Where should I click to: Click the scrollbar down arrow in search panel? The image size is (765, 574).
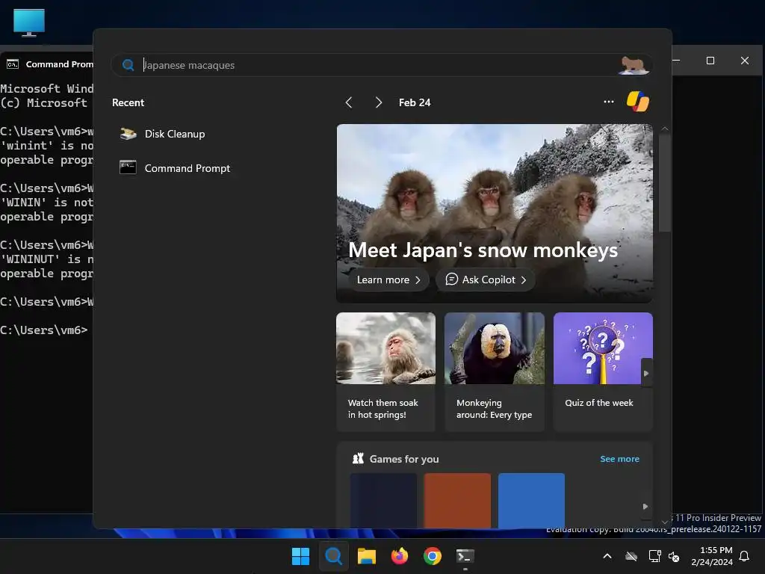point(664,522)
